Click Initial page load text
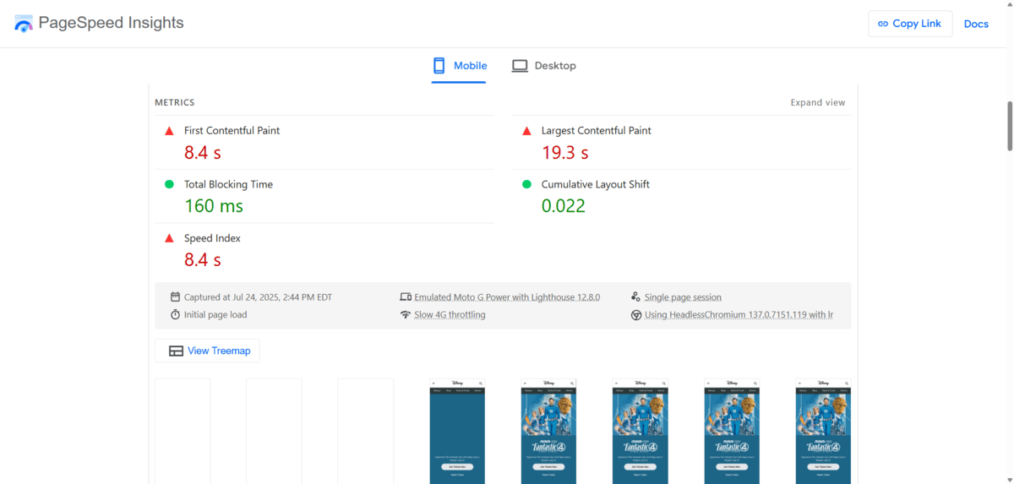 (215, 314)
